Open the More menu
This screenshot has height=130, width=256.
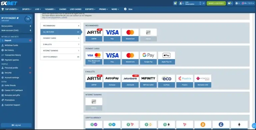(115, 9)
